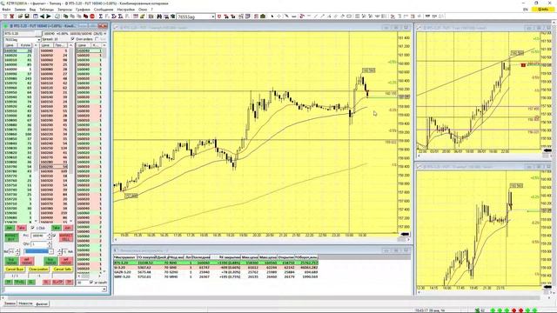Viewport: 557px width, 313px height.
Task: Open the Таблицы menu
Action: [x=47, y=10]
